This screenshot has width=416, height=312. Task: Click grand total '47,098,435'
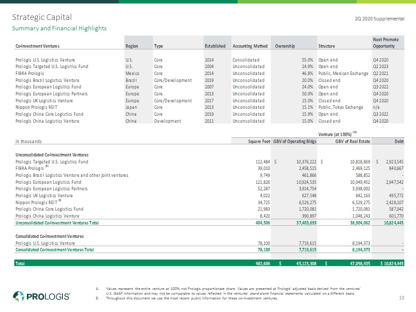click(360, 264)
